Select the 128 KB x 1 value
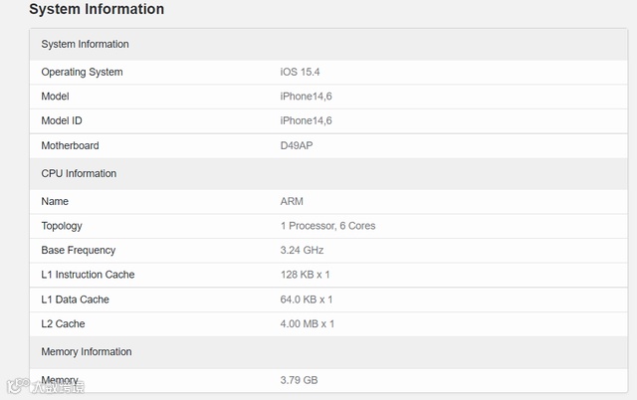 (x=306, y=275)
